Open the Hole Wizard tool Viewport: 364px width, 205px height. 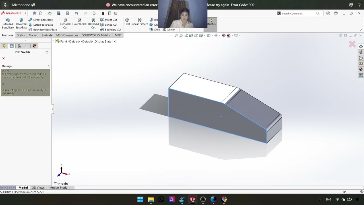(x=79, y=22)
